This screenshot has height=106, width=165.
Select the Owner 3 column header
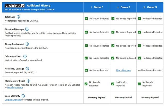pos(150,7)
